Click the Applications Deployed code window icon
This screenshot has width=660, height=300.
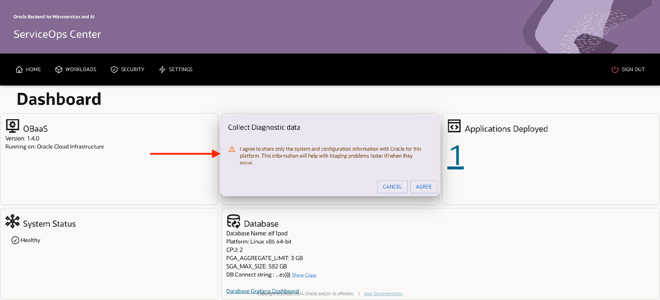tap(454, 126)
